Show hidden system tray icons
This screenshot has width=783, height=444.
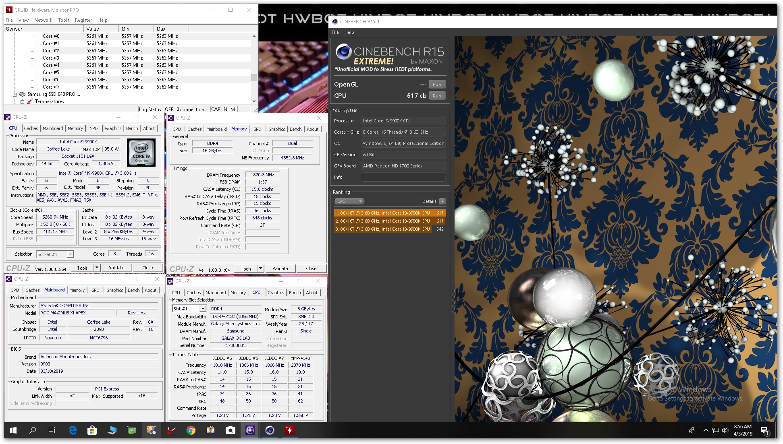click(706, 430)
